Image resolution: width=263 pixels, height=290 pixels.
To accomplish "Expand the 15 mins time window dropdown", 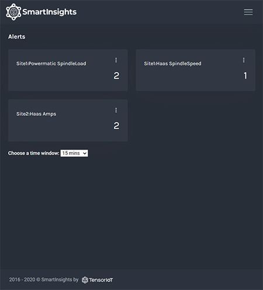I will 74,153.
